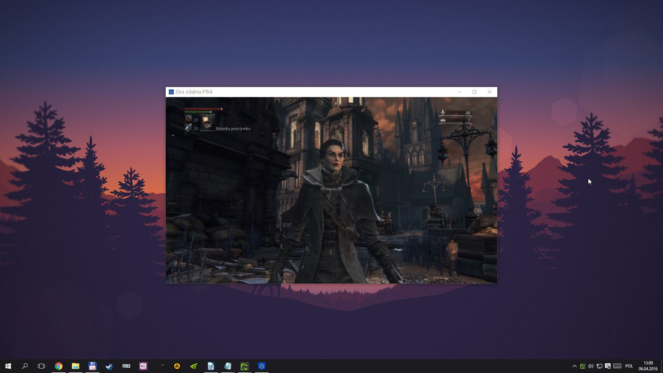The width and height of the screenshot is (663, 373).
Task: Open the document app on taskbar
Action: [x=210, y=366]
